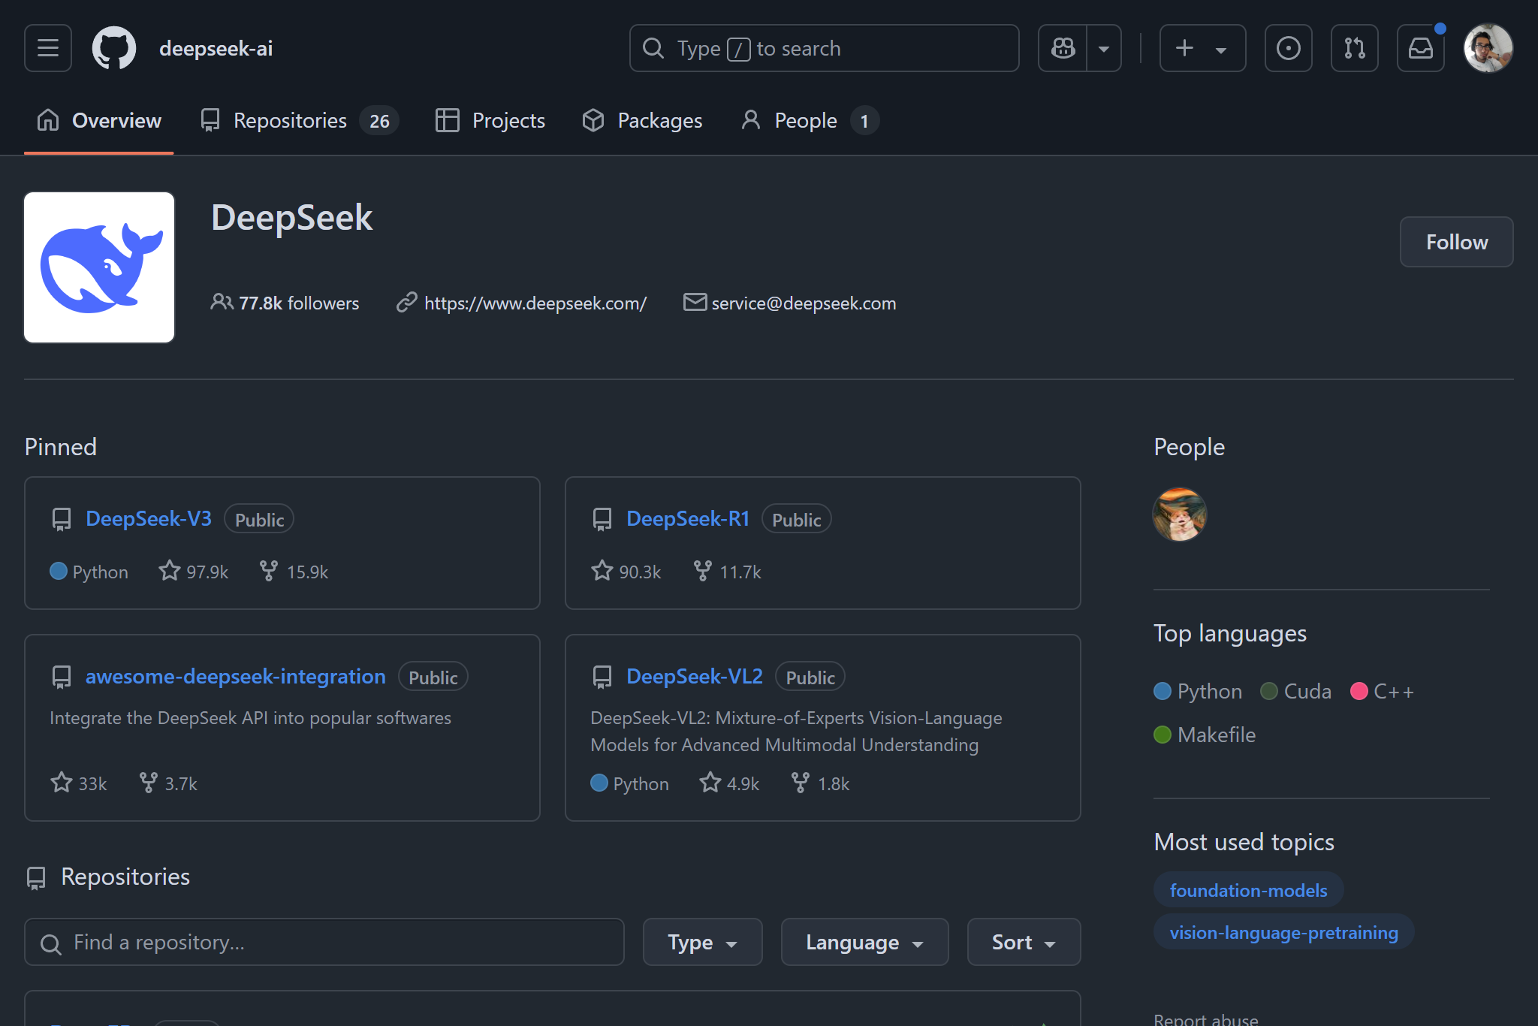Open the foundation-models topic tag

tap(1247, 889)
